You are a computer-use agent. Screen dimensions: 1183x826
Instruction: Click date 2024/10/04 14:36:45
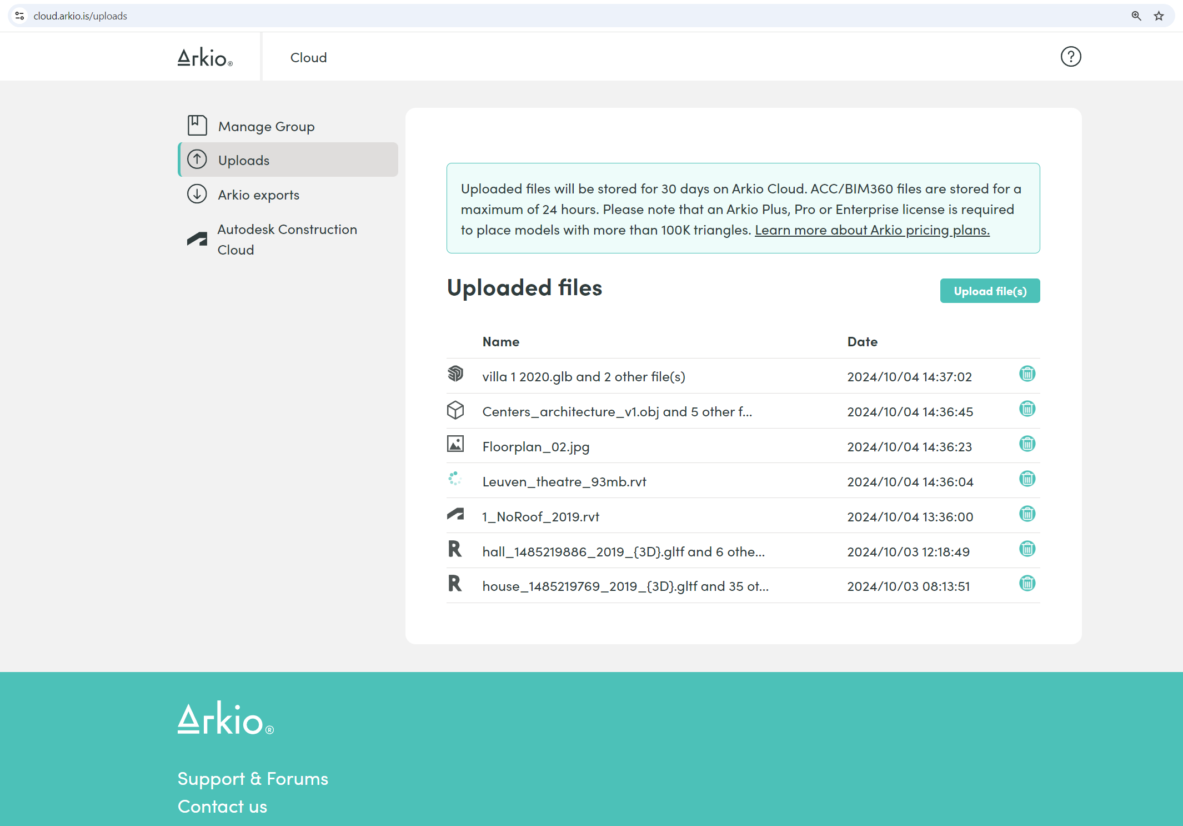coord(910,412)
